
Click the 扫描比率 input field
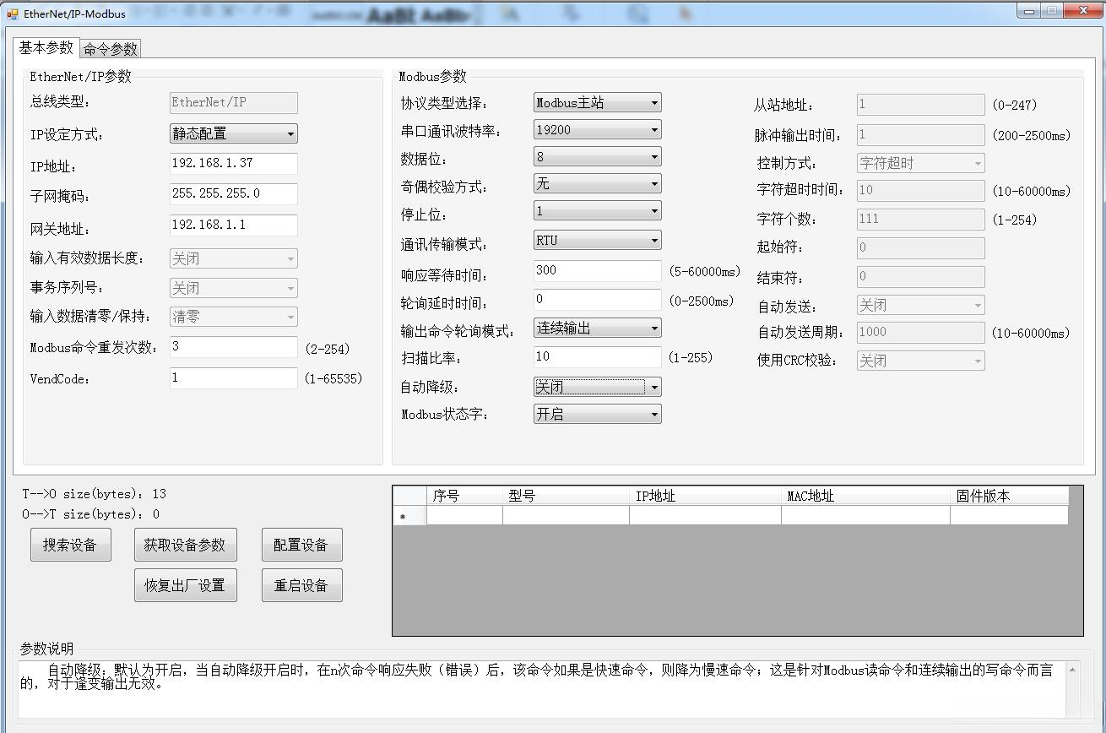coord(598,357)
